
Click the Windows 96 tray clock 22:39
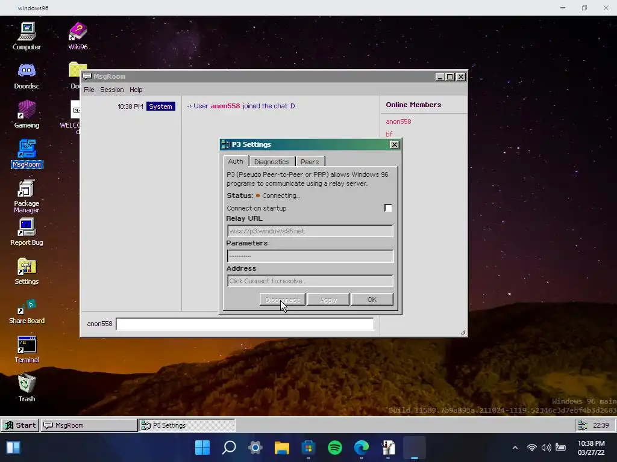[601, 425]
